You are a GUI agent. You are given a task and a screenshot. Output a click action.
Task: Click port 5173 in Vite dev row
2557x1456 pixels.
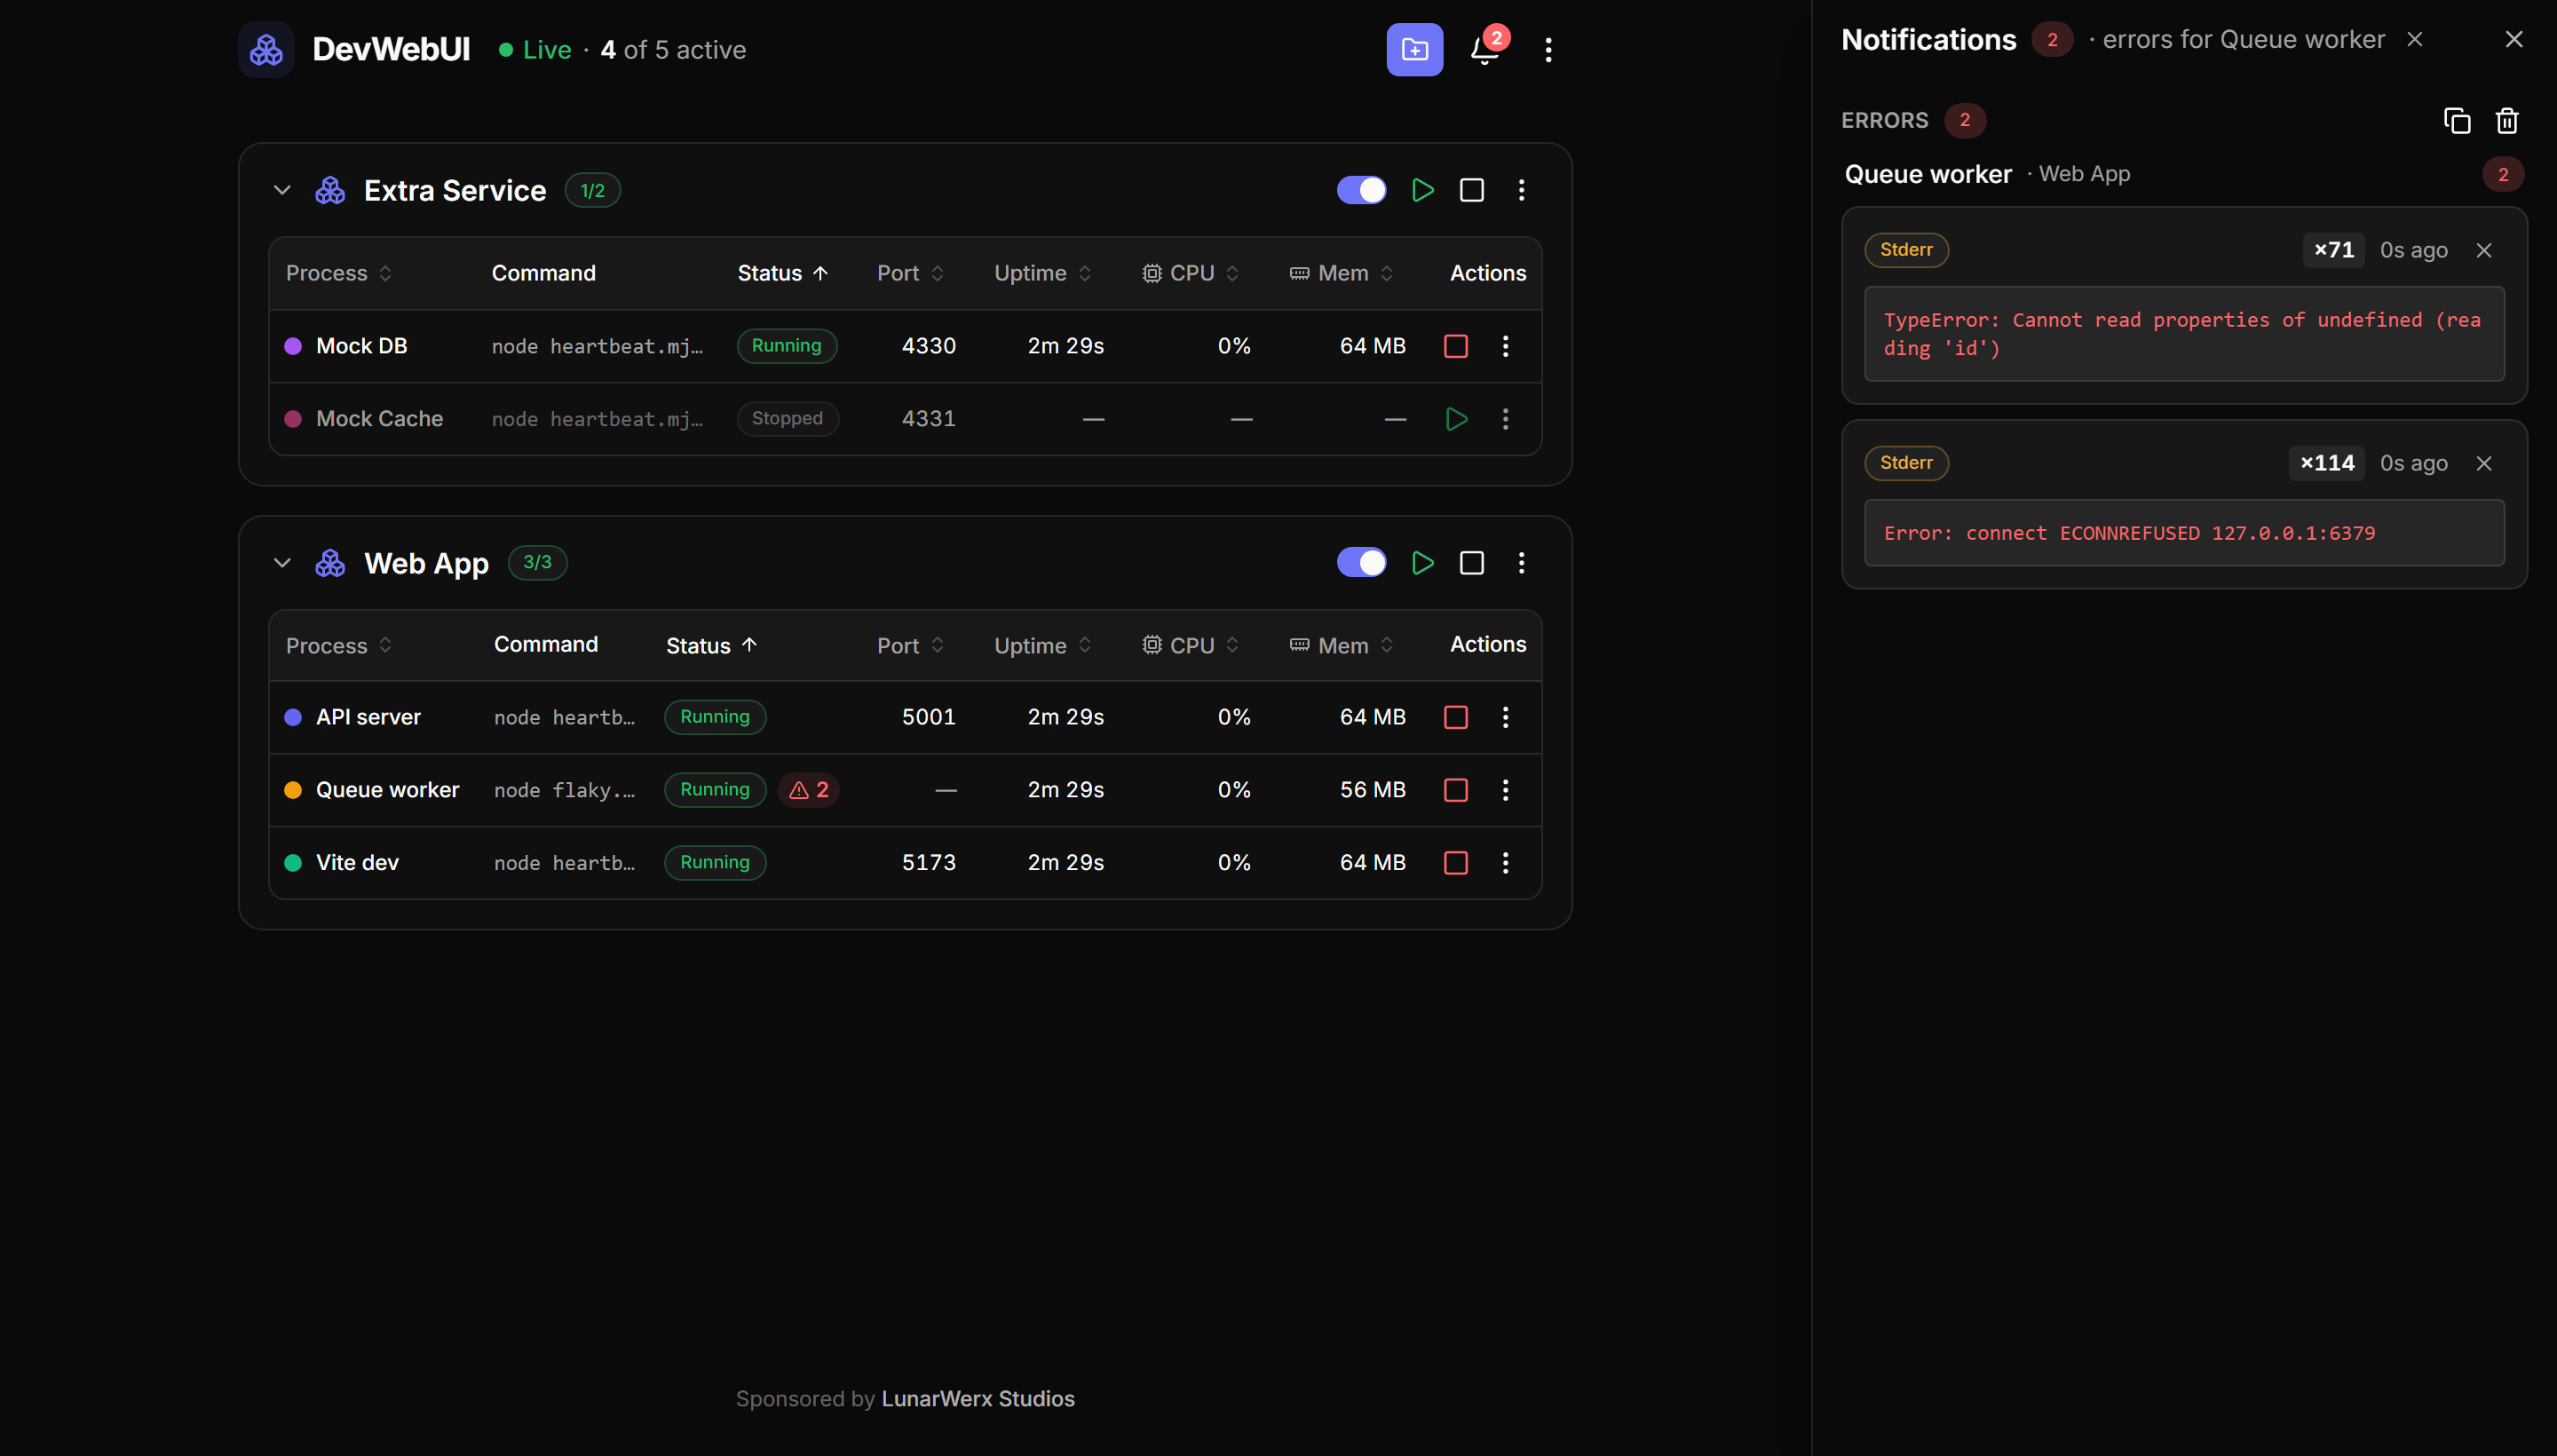click(x=928, y=863)
